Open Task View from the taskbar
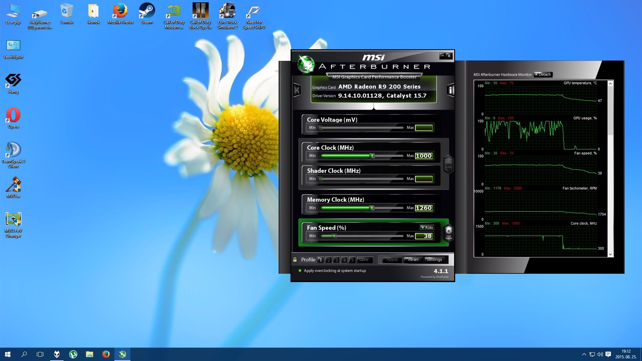The height and width of the screenshot is (361, 642). pos(40,354)
